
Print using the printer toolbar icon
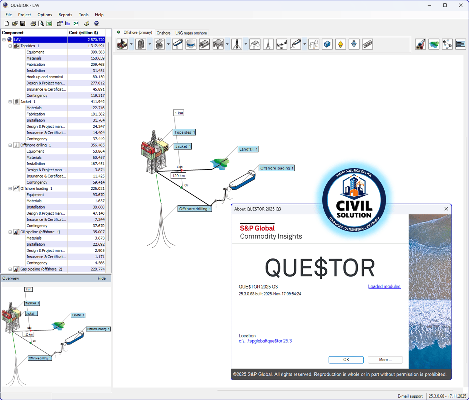pyautogui.click(x=33, y=23)
